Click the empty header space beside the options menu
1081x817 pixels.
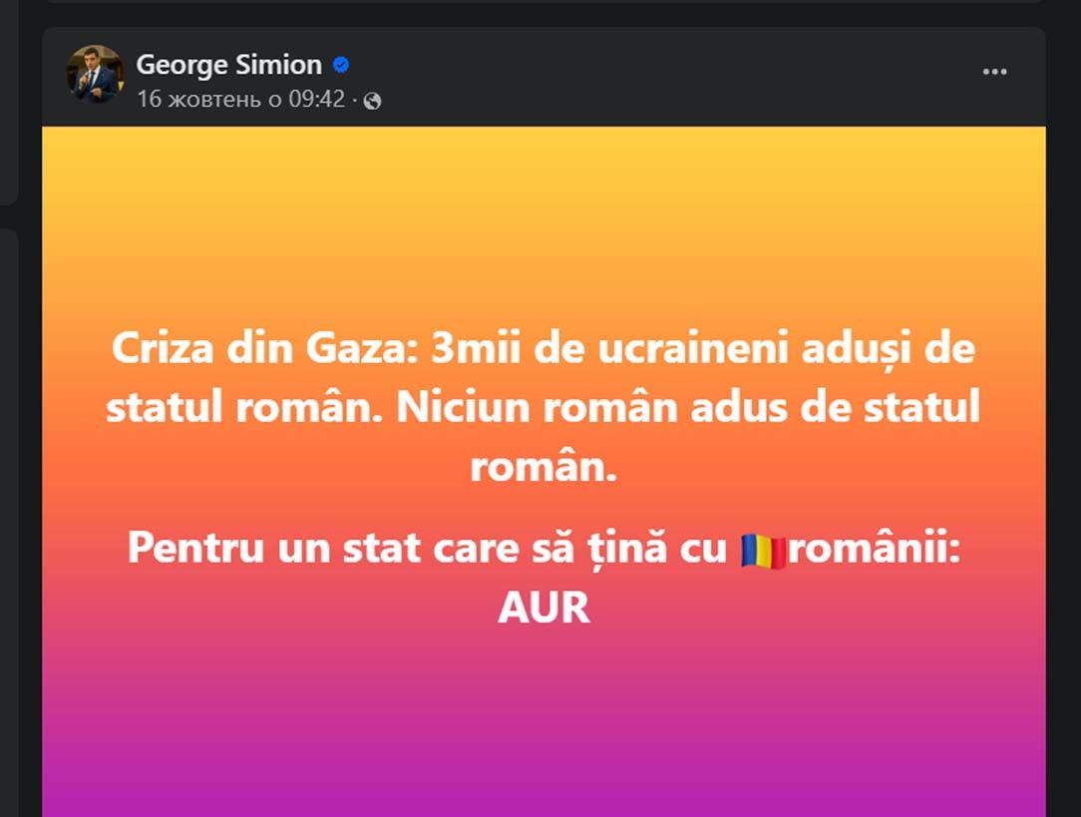pyautogui.click(x=698, y=75)
